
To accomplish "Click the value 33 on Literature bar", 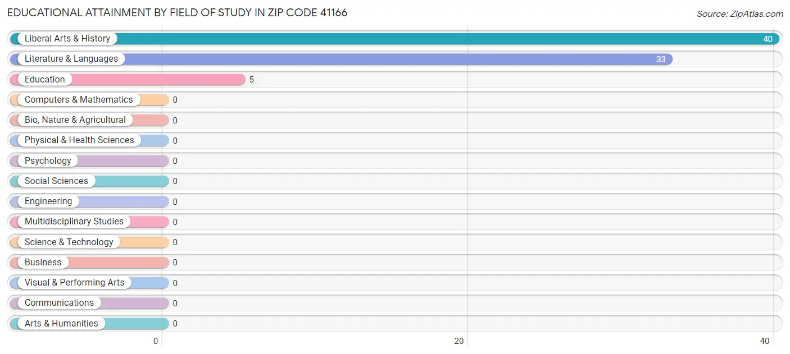I will (x=661, y=59).
